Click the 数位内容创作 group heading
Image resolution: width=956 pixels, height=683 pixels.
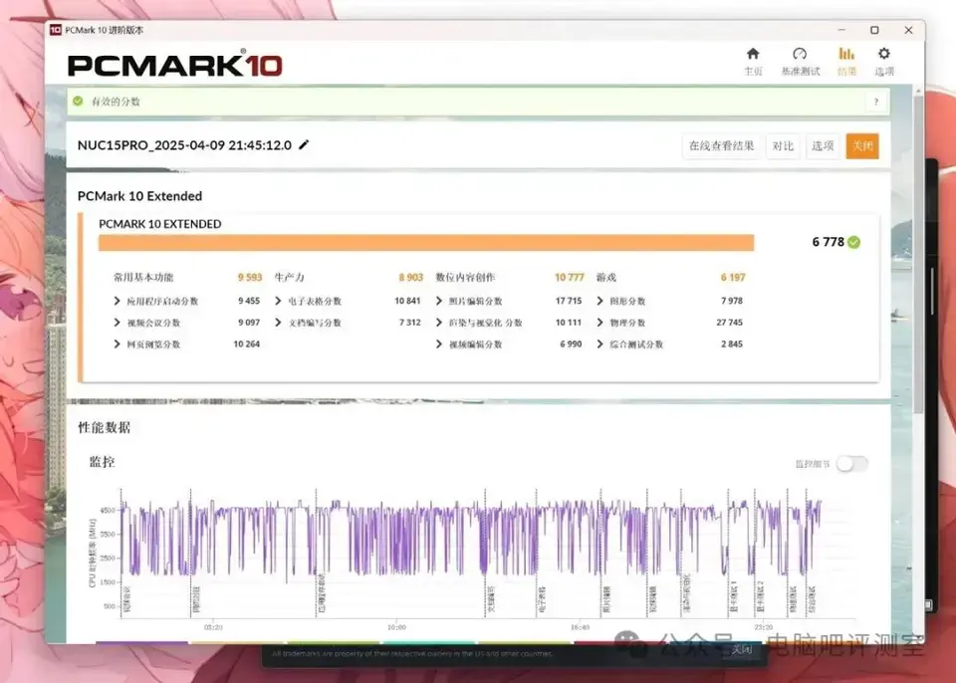[x=465, y=278]
